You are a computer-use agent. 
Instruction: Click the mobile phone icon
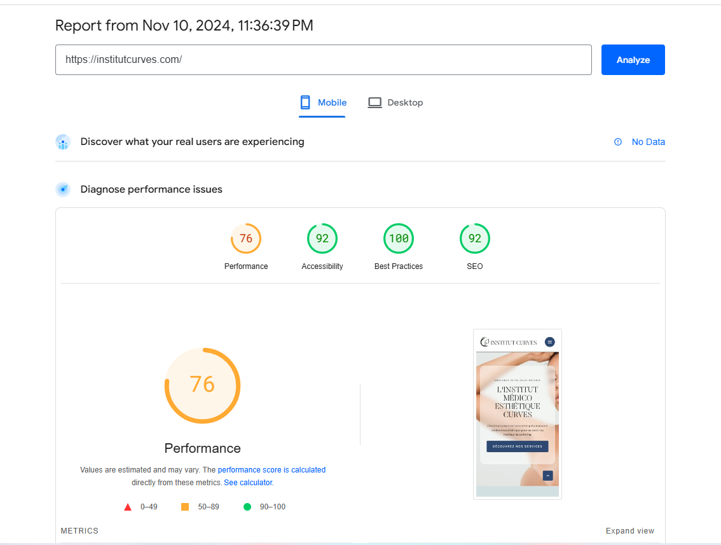(305, 102)
